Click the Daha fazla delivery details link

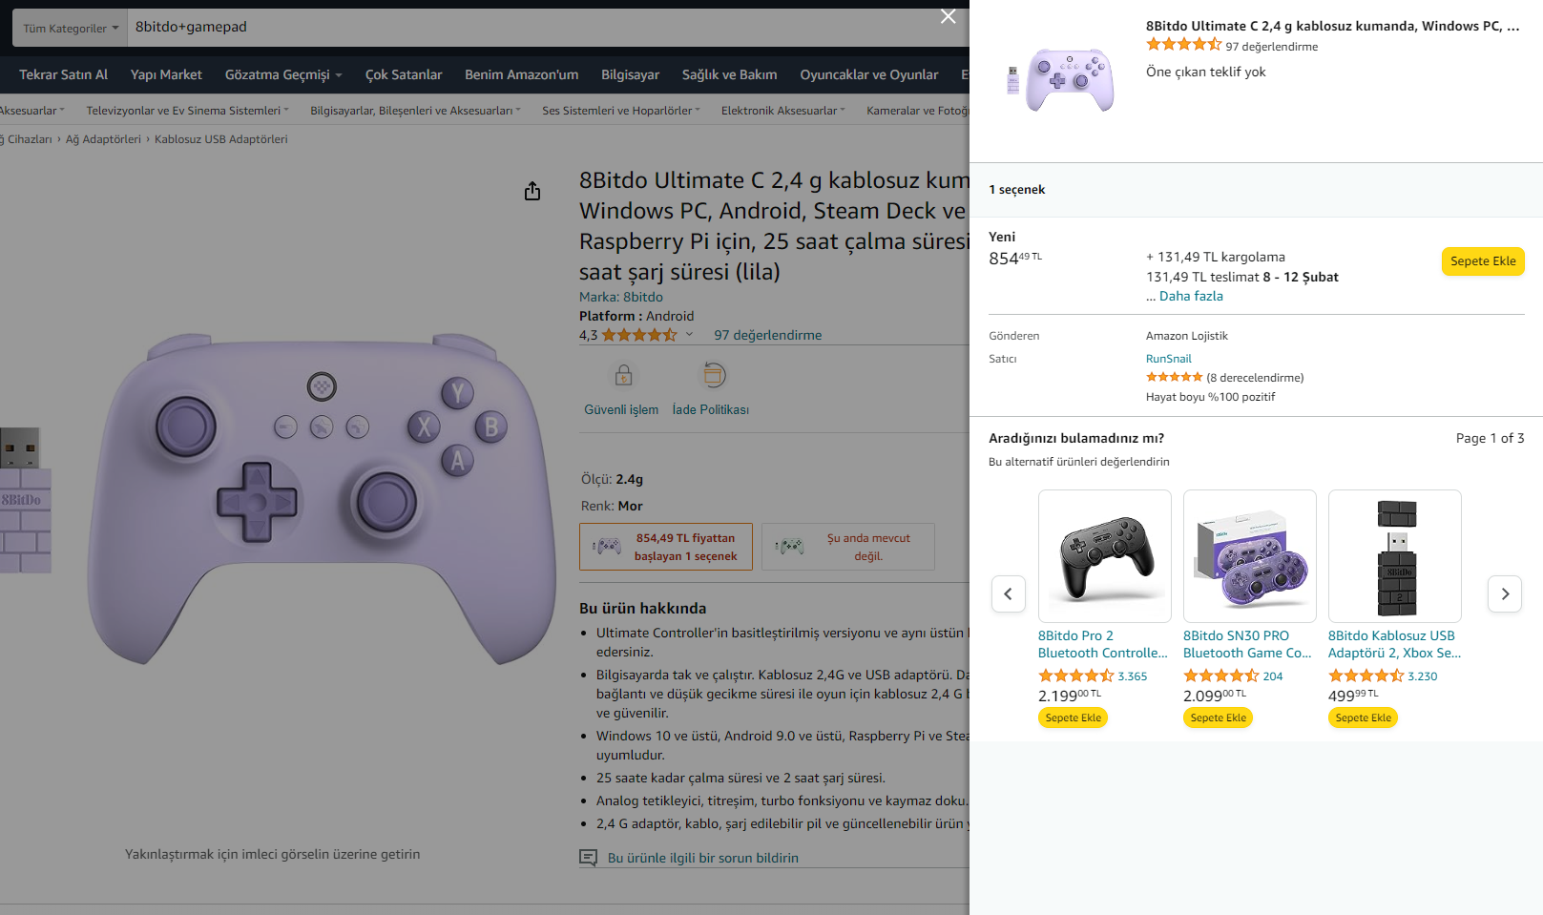[1191, 297]
